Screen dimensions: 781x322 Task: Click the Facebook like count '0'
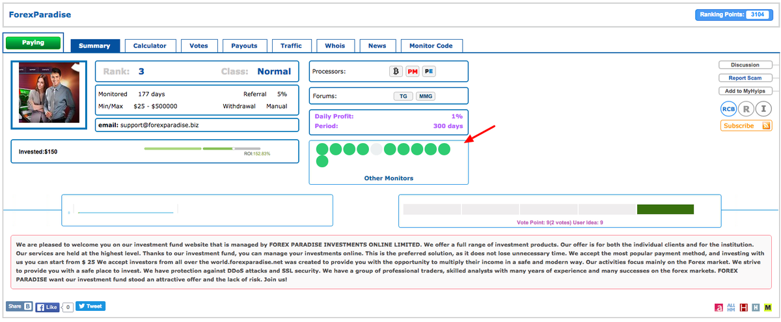click(x=68, y=307)
